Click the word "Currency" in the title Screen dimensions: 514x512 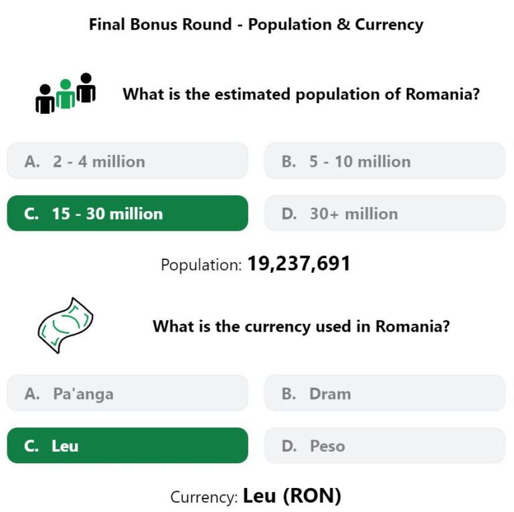[389, 25]
